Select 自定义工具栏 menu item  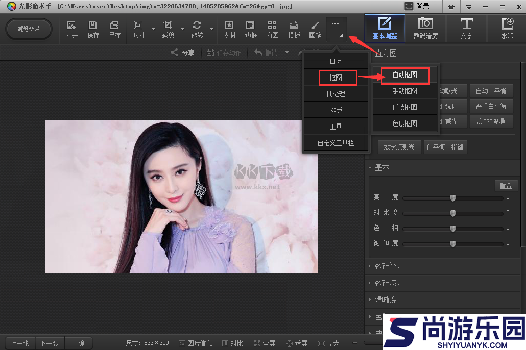(x=336, y=143)
